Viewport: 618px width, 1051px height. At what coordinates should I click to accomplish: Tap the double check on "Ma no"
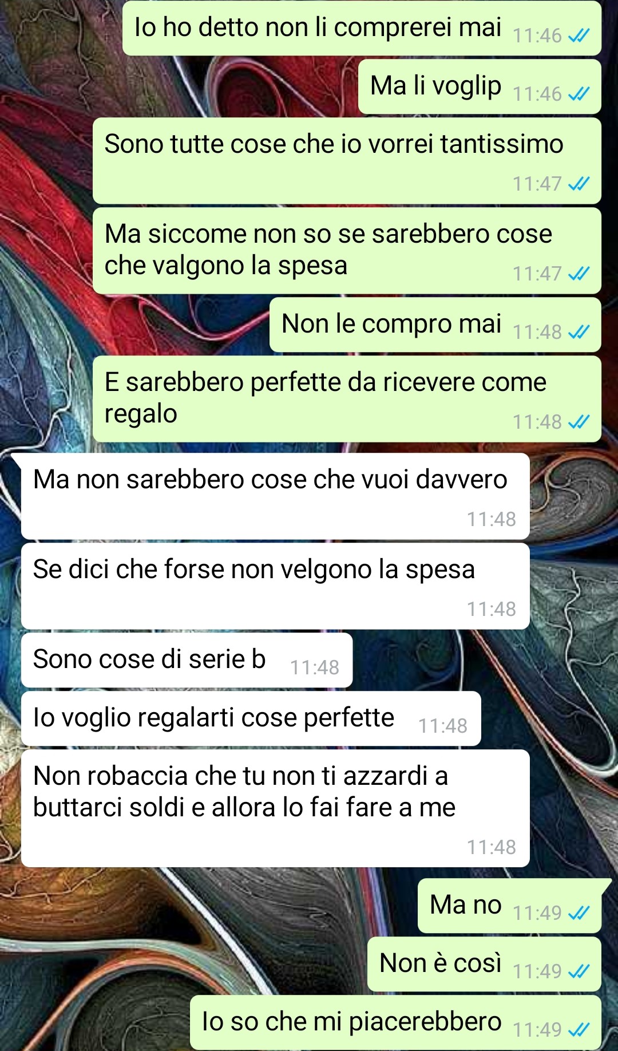coord(579,913)
